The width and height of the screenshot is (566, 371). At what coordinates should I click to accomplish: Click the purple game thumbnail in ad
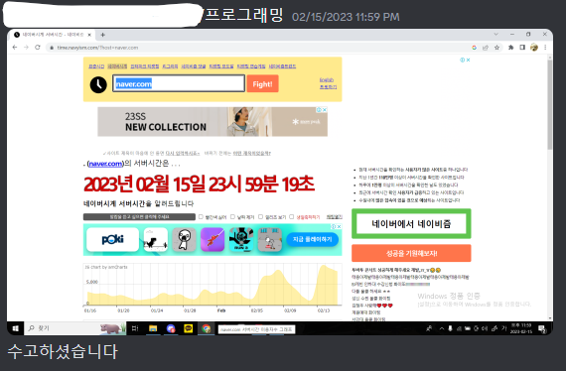click(x=212, y=239)
